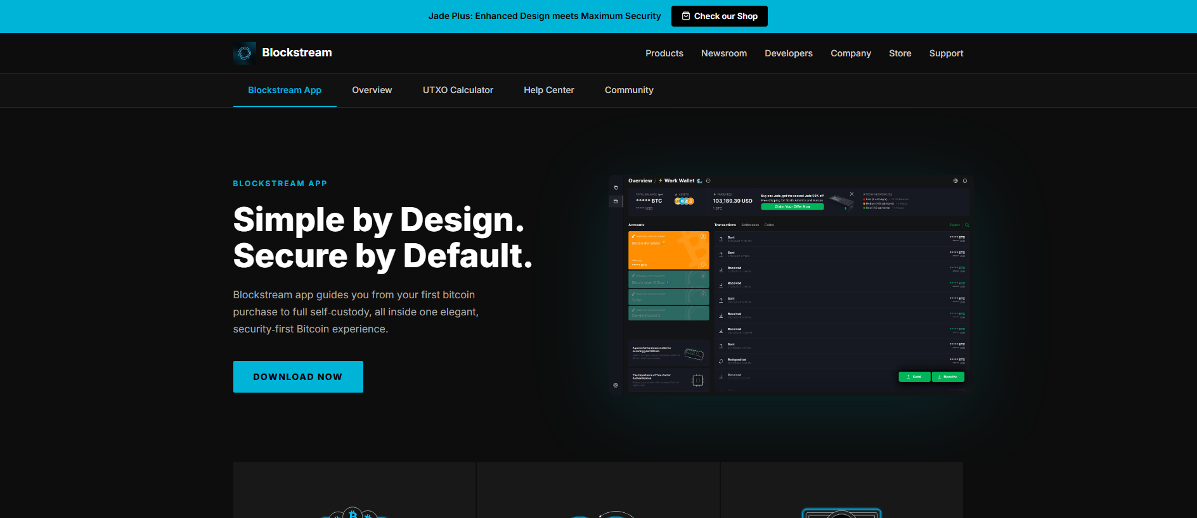Screen dimensions: 1197x518
Task: Select Company in the top navigation
Action: click(x=851, y=53)
